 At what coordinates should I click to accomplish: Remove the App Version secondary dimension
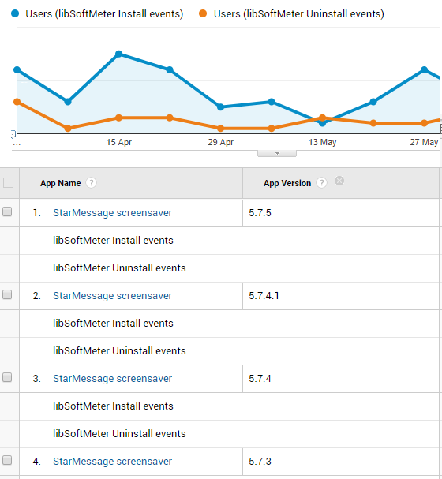pos(339,181)
